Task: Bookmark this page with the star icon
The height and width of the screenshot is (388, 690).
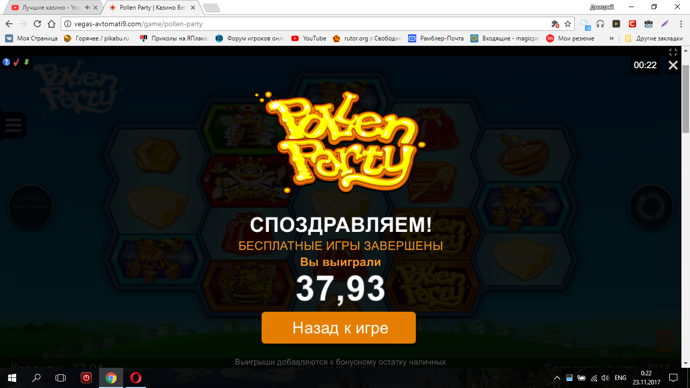Action: [x=568, y=24]
